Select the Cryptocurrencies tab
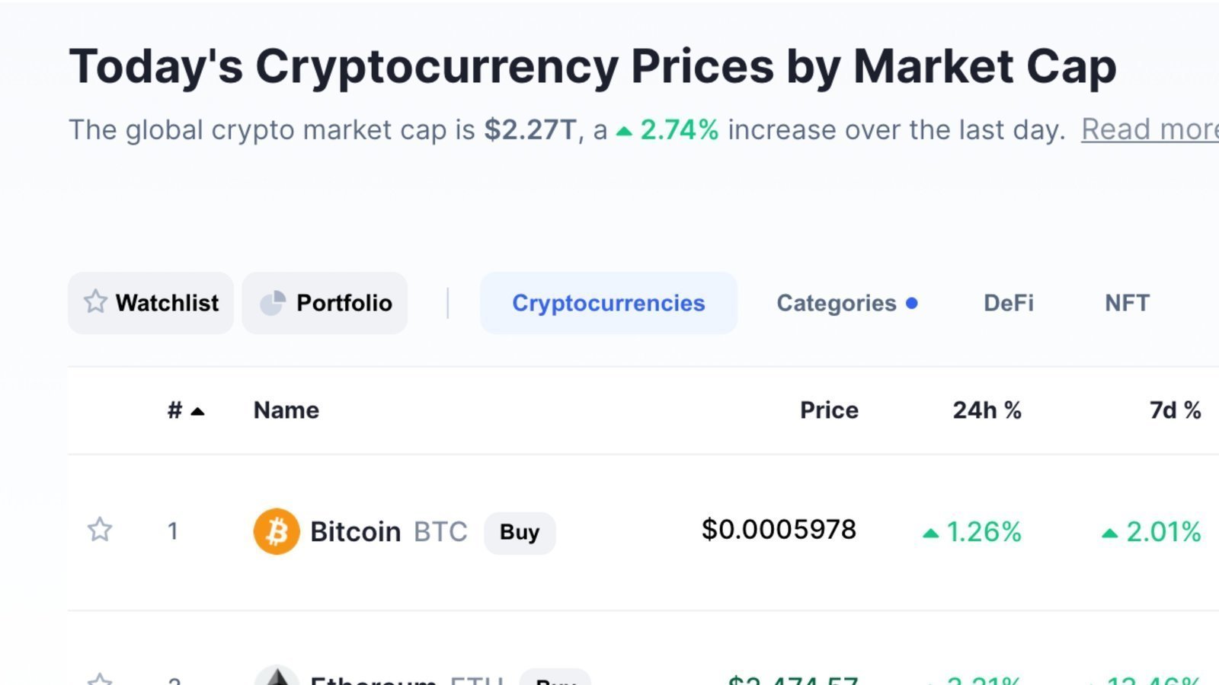This screenshot has width=1219, height=685. tap(608, 303)
